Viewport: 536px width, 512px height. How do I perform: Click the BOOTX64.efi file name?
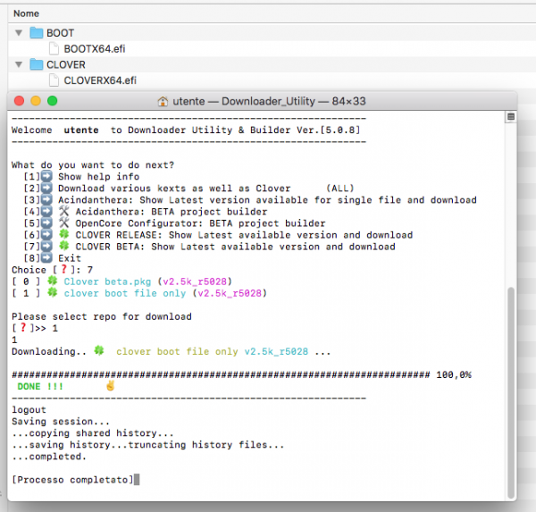pyautogui.click(x=95, y=49)
